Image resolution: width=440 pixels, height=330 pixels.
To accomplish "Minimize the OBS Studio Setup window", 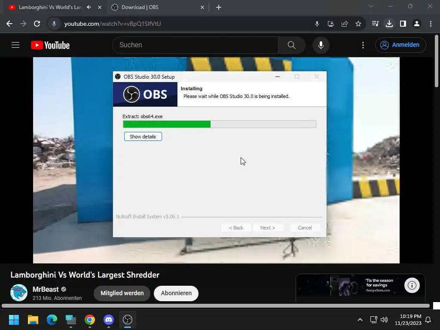I will (x=278, y=76).
